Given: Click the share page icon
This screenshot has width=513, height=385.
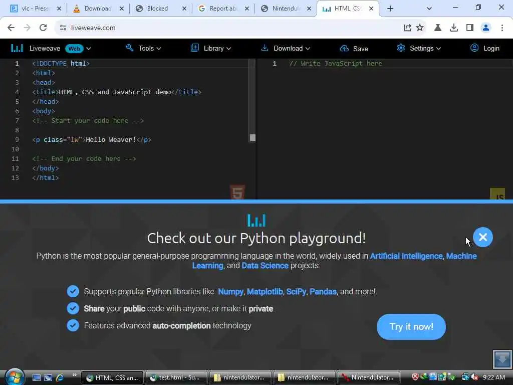Looking at the screenshot, I should [407, 28].
